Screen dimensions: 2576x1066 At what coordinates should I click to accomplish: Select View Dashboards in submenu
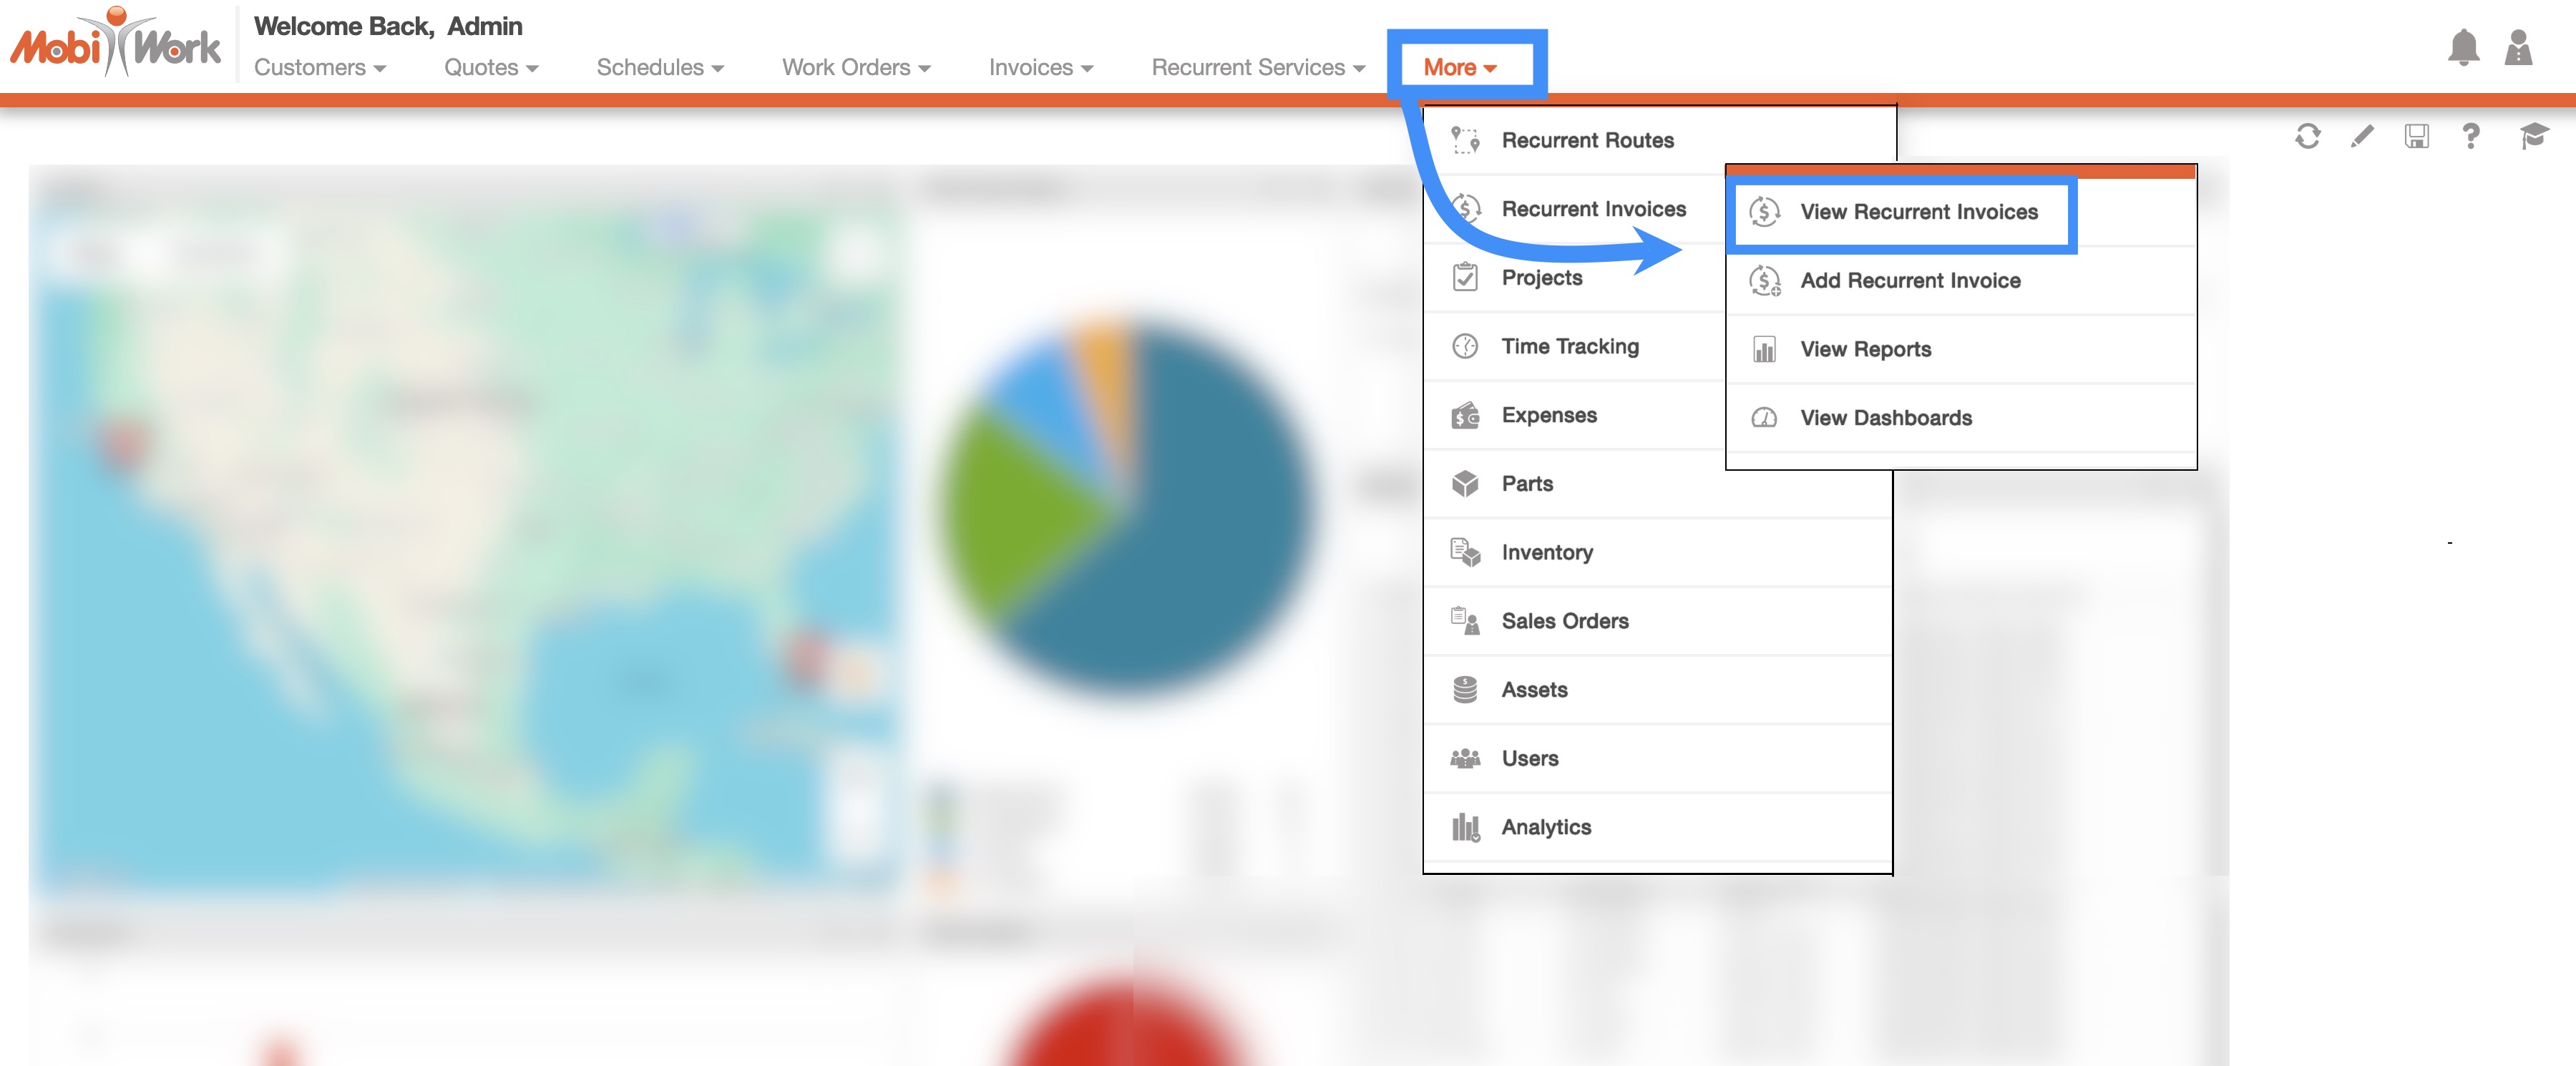click(1885, 418)
